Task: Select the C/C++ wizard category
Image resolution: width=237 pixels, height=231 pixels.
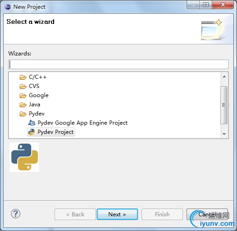Action: point(38,77)
